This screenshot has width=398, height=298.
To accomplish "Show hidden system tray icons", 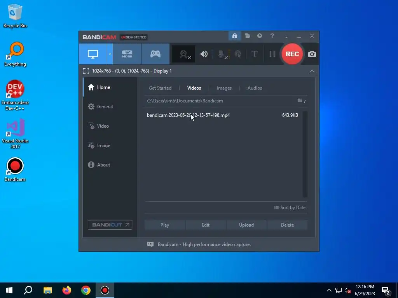I will coord(329,290).
